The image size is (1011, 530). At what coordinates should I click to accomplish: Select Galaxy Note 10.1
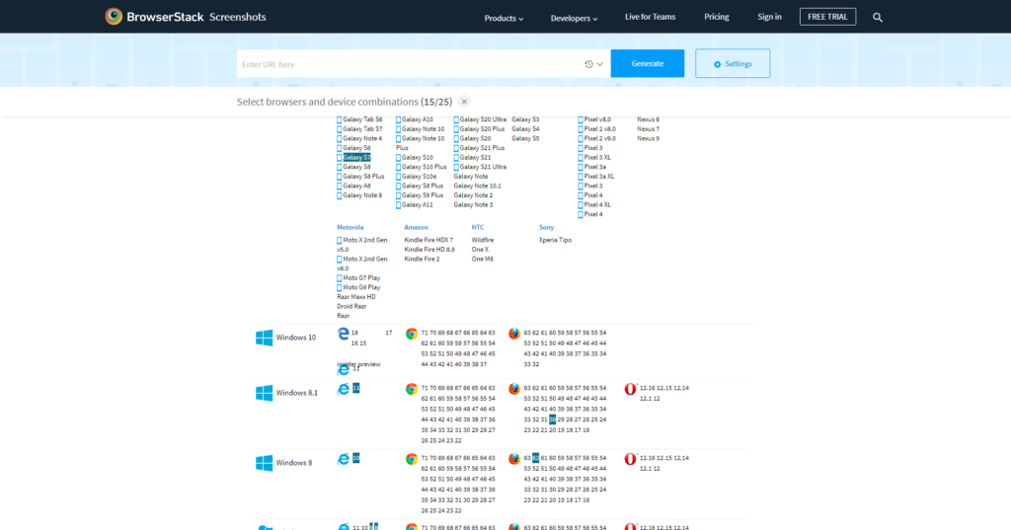point(477,186)
